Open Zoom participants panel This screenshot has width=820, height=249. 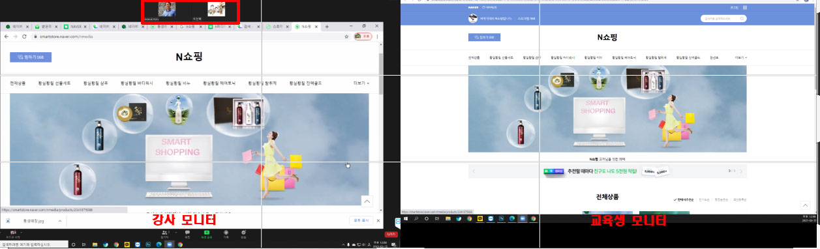point(166,235)
